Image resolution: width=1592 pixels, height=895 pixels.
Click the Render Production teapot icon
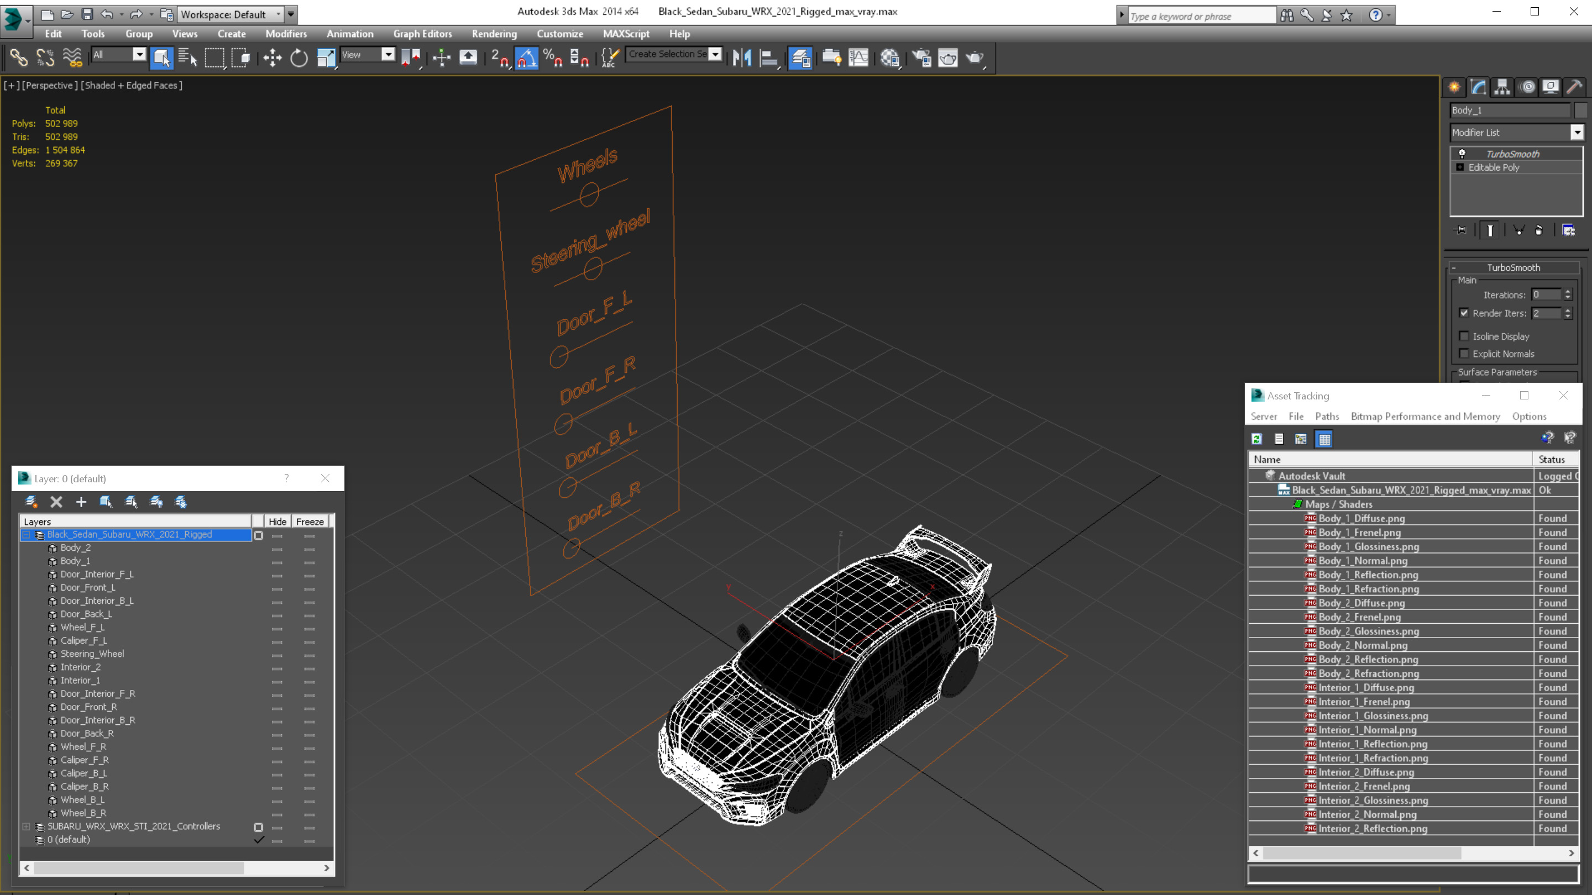click(975, 58)
